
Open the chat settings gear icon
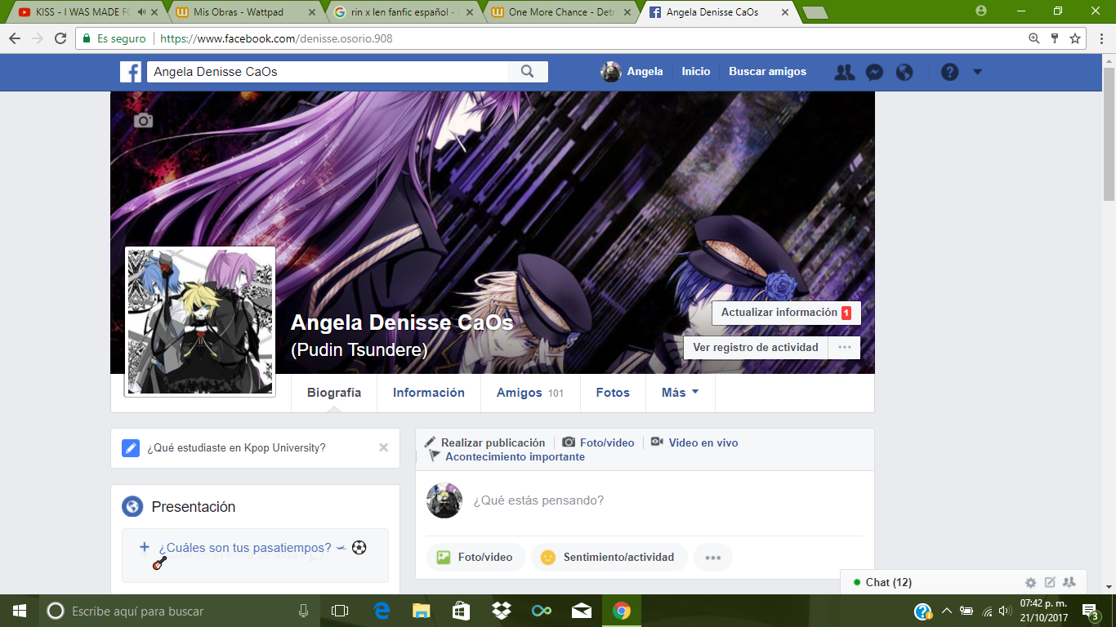1031,583
